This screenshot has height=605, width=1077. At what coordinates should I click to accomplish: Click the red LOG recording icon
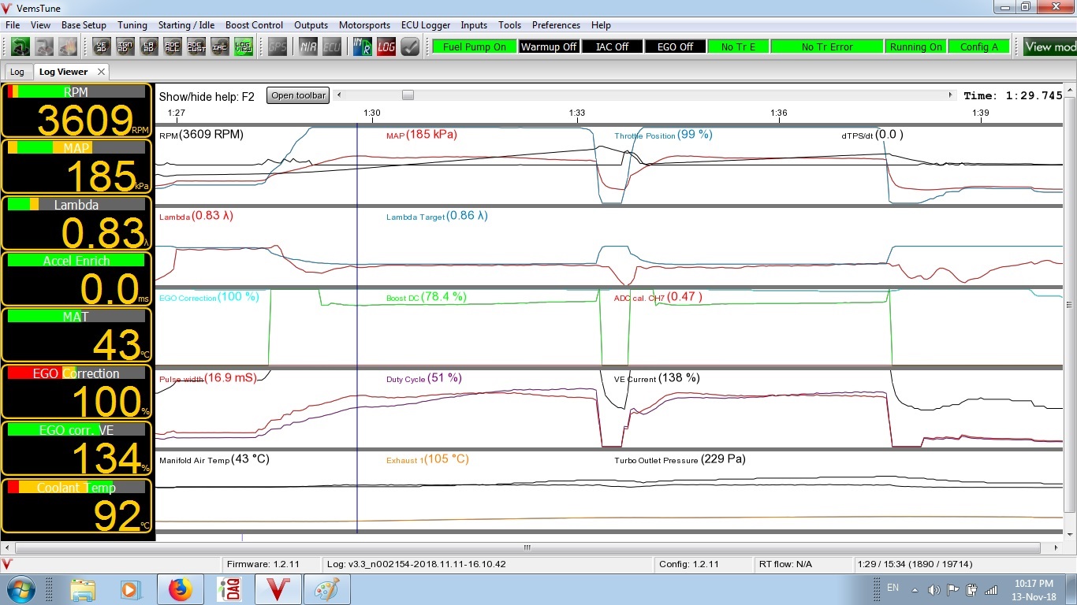(x=385, y=46)
